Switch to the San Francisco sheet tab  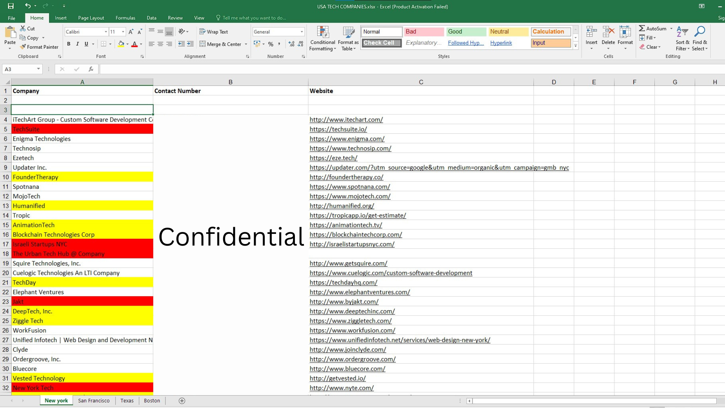[94, 401]
